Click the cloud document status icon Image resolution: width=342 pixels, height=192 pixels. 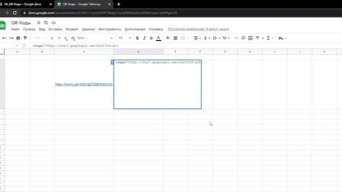coord(53,22)
